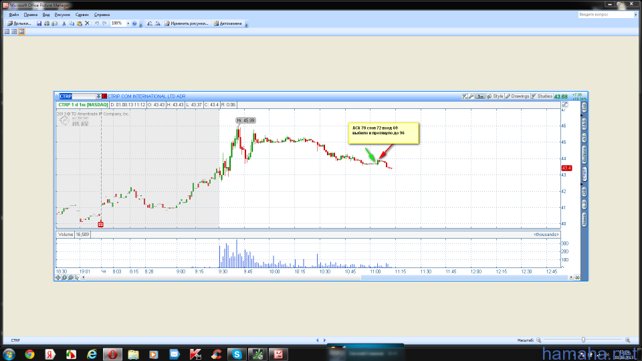Image resolution: width=642 pixels, height=361 pixels.
Task: Click the Copy icon
Action: point(72,24)
